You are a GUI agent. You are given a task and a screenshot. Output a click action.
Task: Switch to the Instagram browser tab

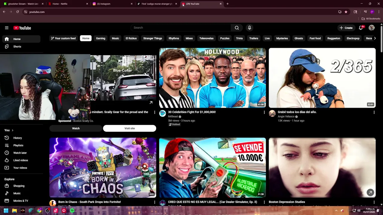[112, 4]
